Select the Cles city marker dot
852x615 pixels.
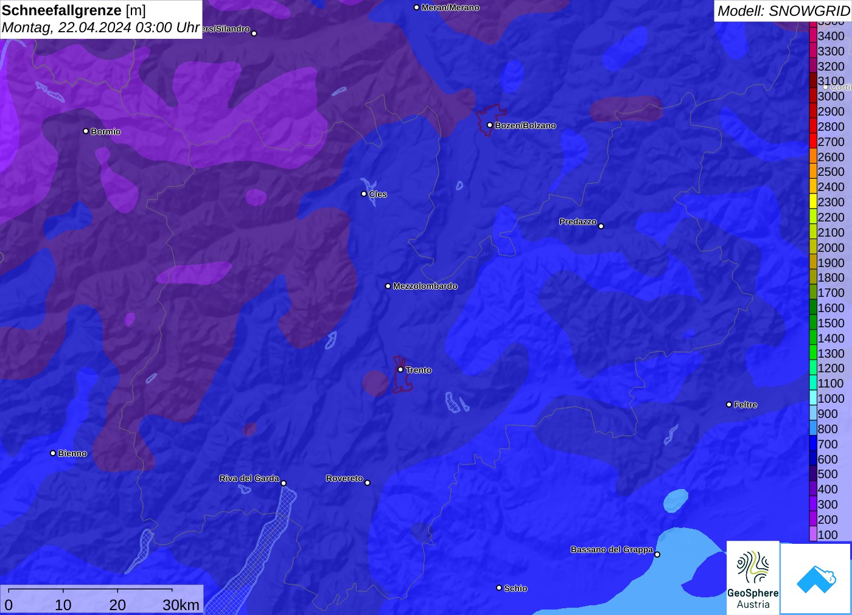coord(364,194)
